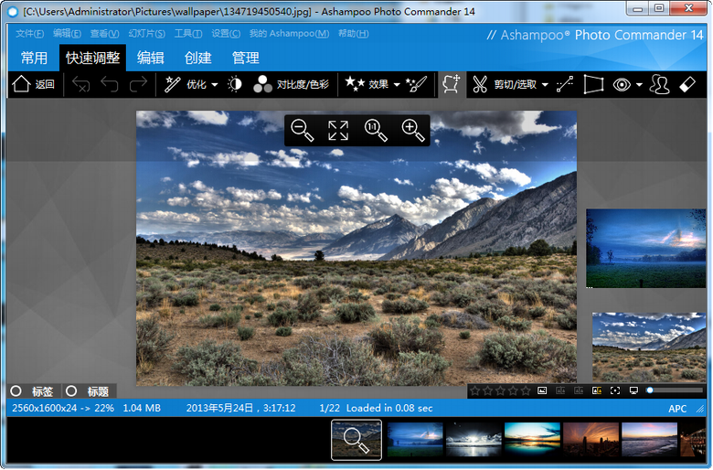Toggle the 标签 radio button

(16, 391)
